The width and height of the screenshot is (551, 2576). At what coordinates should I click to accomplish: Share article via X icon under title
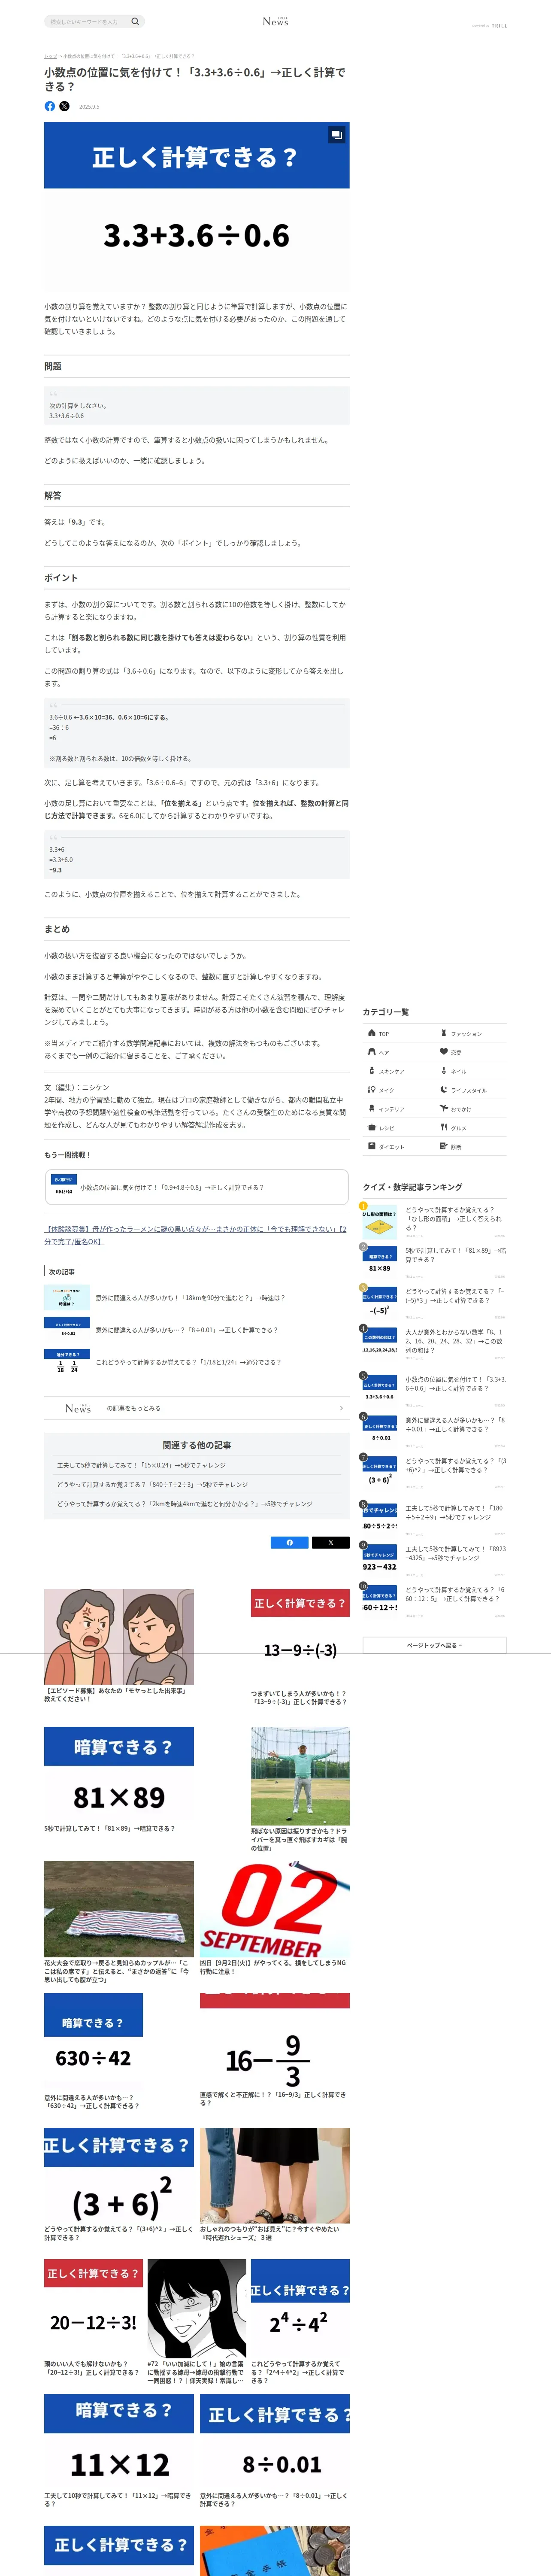pyautogui.click(x=65, y=106)
